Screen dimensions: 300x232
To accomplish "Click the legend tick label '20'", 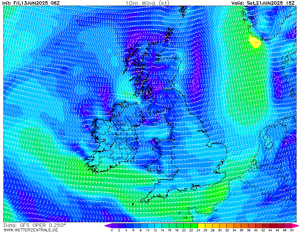I will (x=184, y=230).
